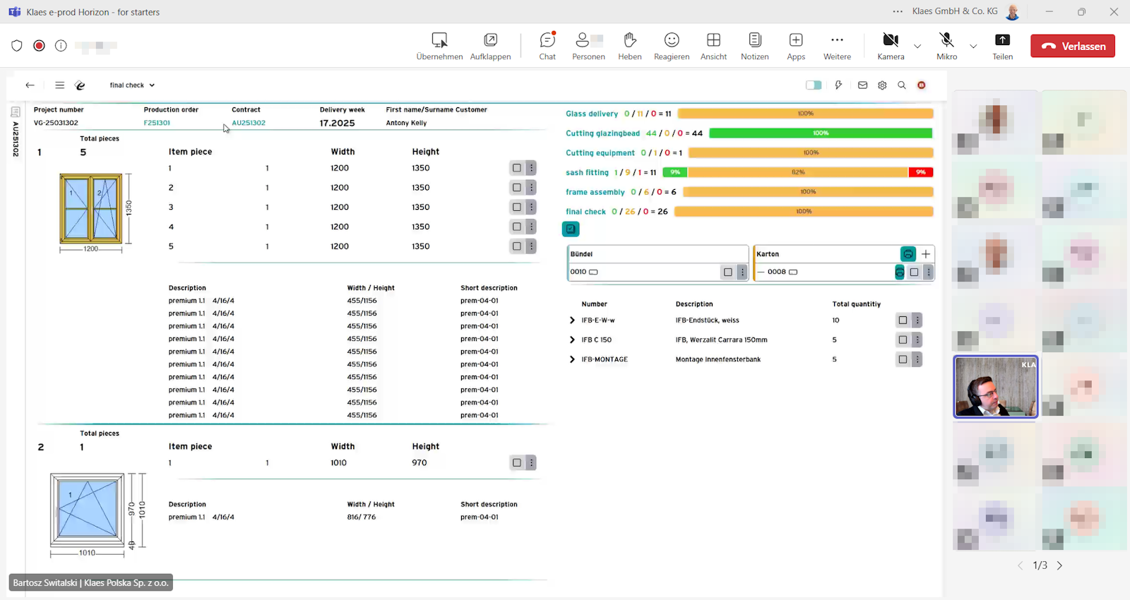This screenshot has height=600, width=1130.
Task: Click the sash fitting progress bar
Action: click(797, 172)
